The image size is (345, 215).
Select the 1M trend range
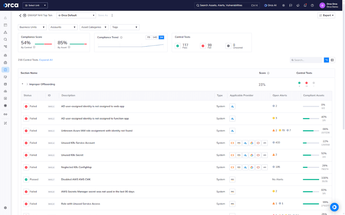(x=161, y=37)
